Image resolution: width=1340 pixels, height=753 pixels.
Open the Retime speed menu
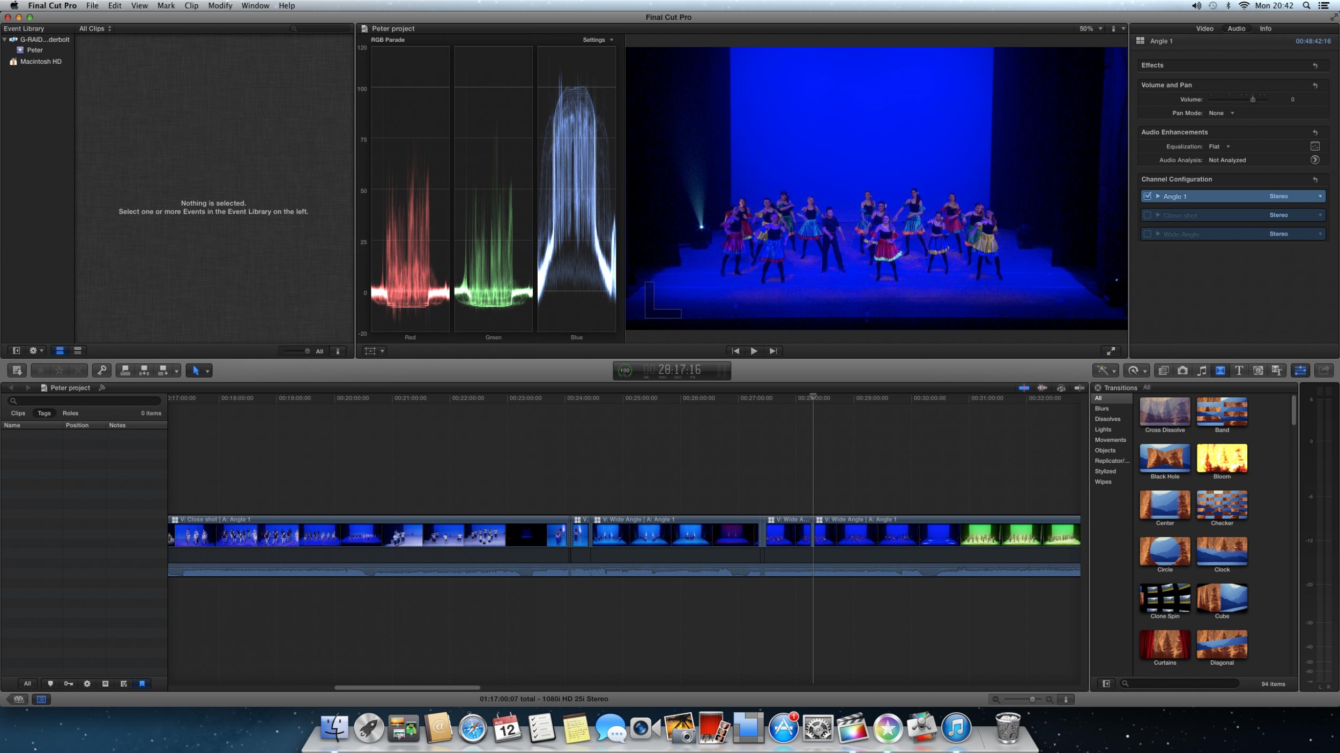[1137, 371]
